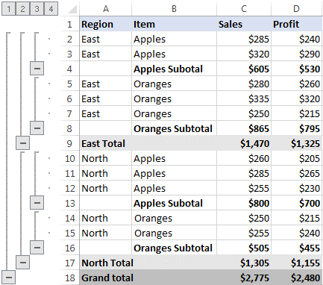
Task: Select the $1,470 total cell
Action: (x=244, y=143)
